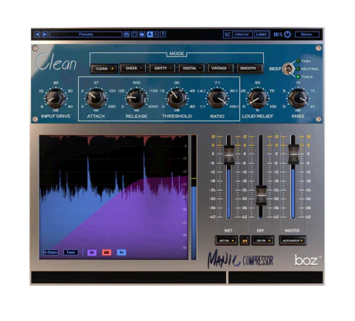Toggle the M/S power button

[287, 34]
